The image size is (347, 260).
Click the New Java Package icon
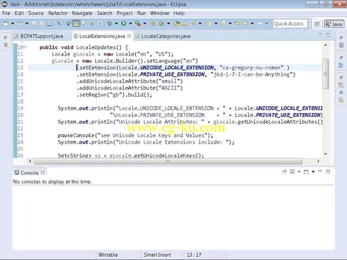(153, 24)
